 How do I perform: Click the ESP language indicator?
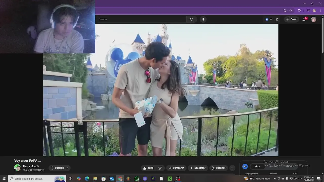point(300,179)
